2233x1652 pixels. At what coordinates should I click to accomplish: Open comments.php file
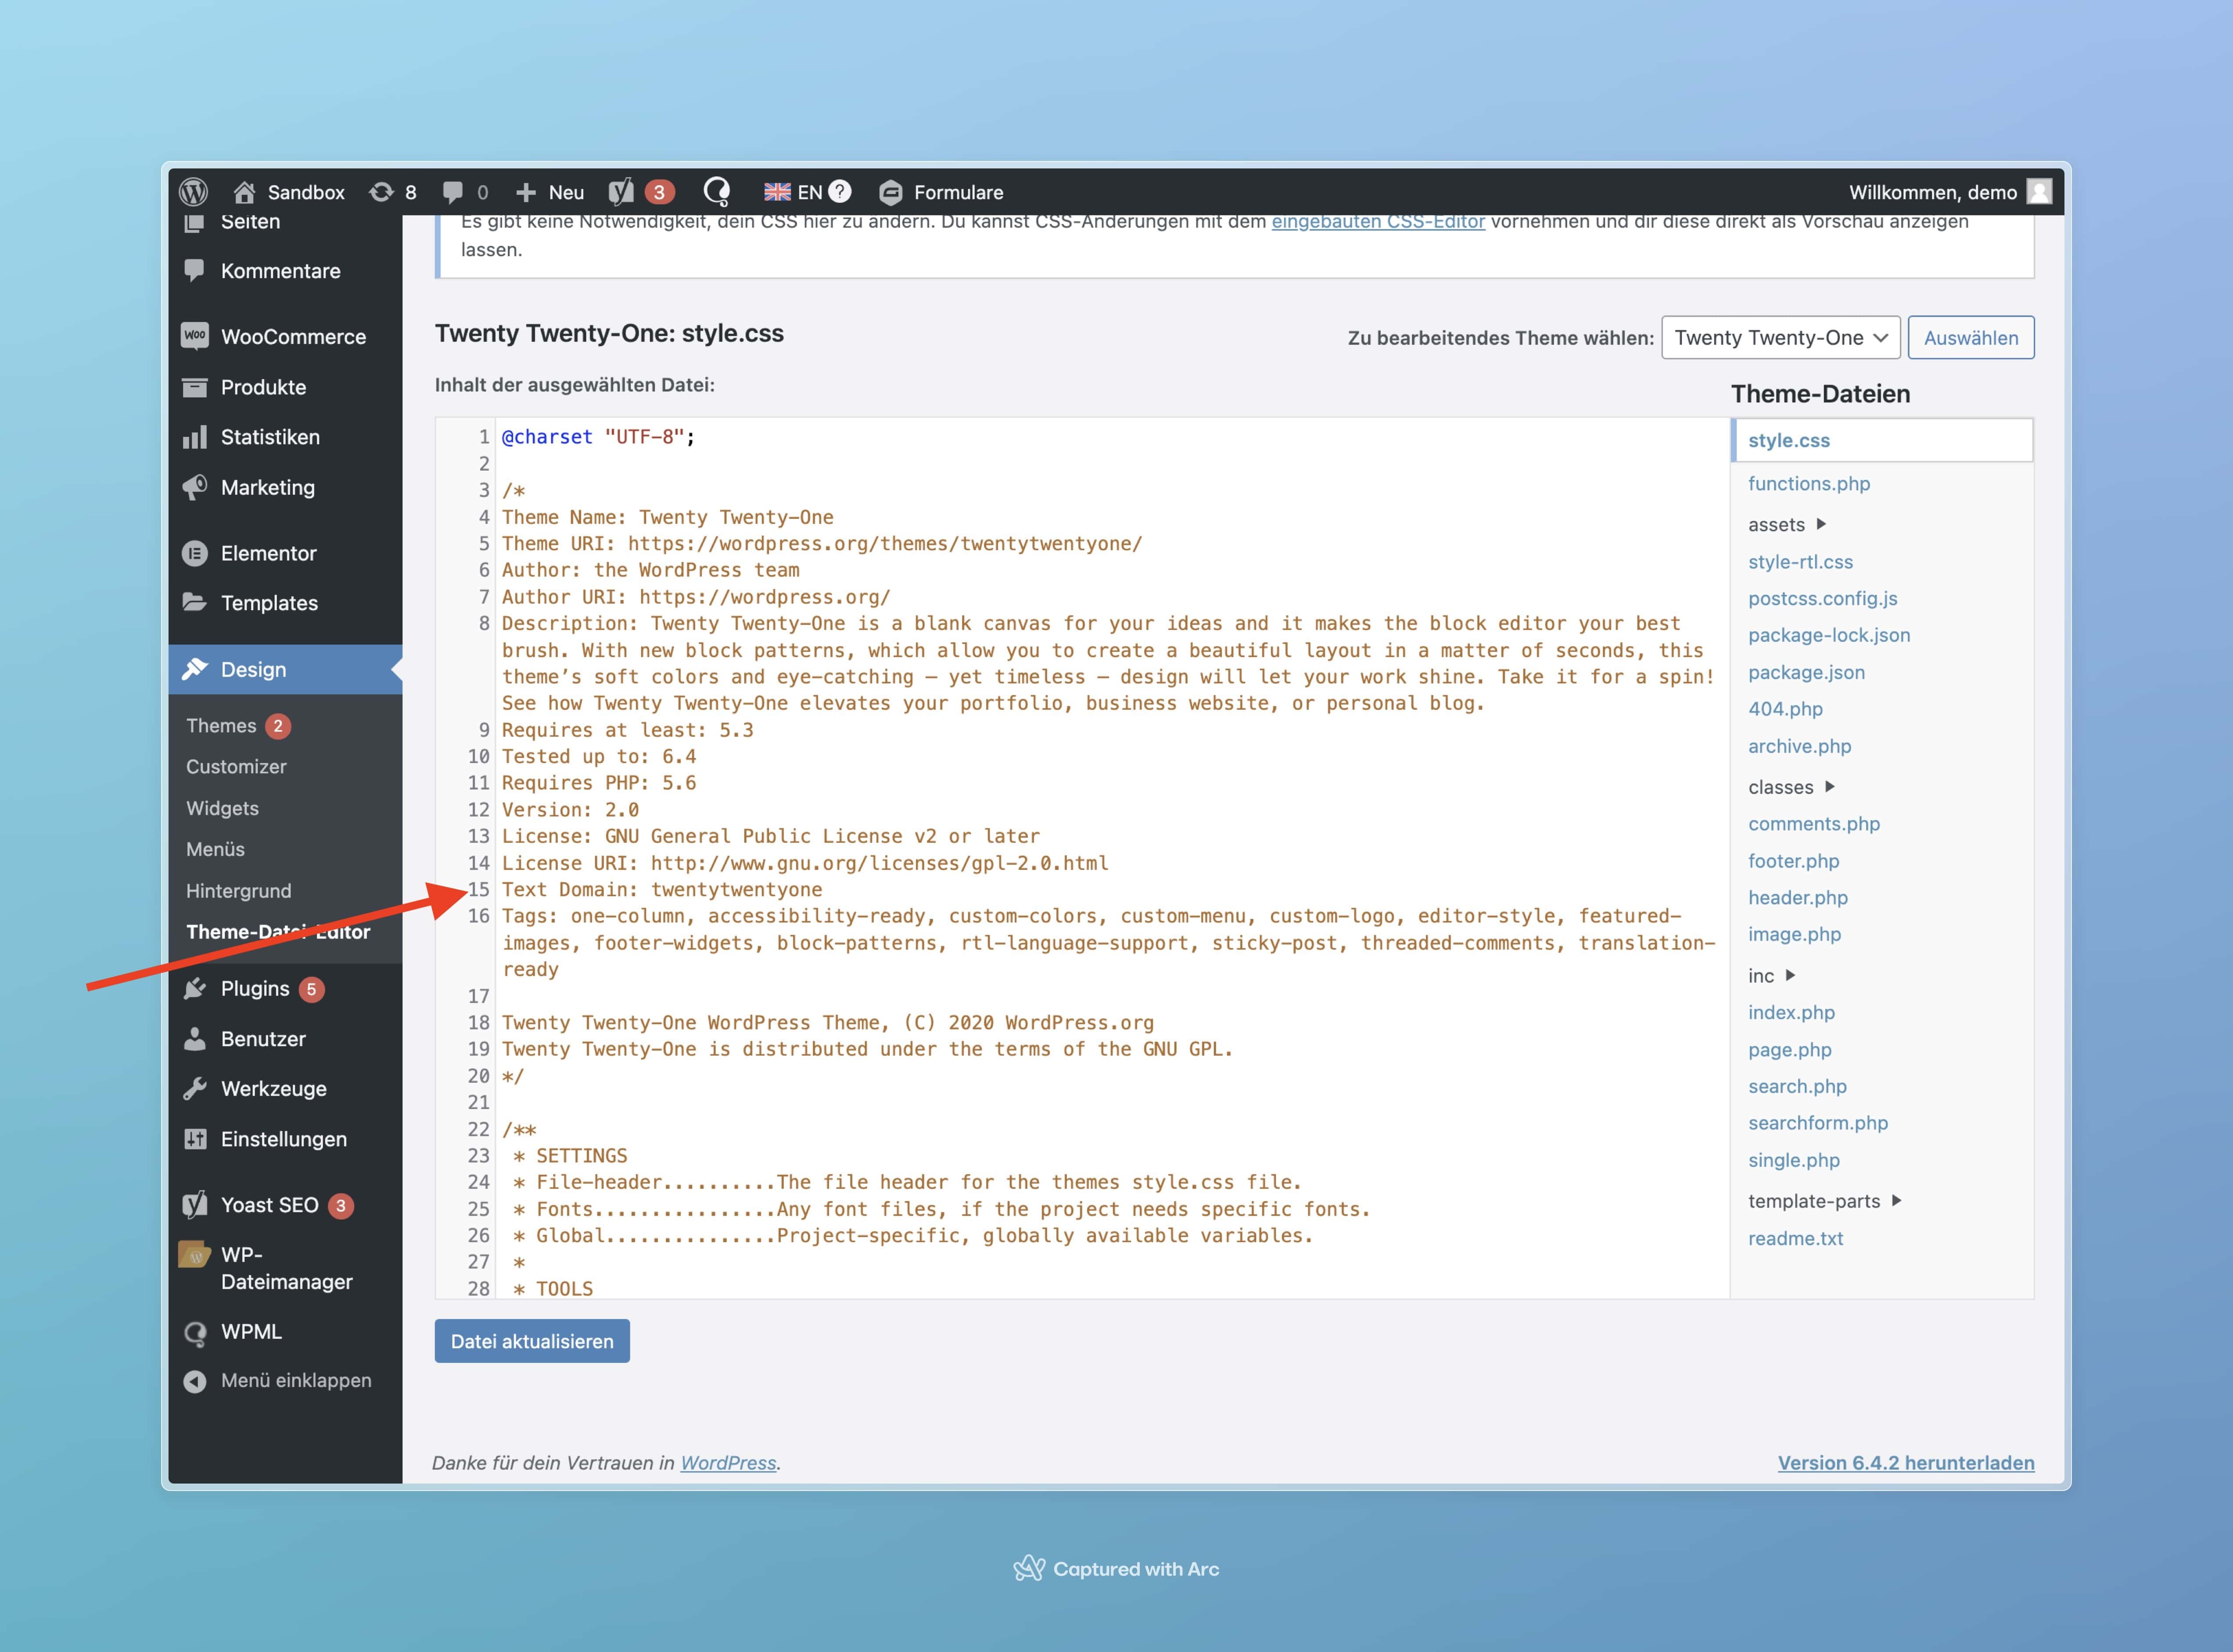coord(1814,823)
